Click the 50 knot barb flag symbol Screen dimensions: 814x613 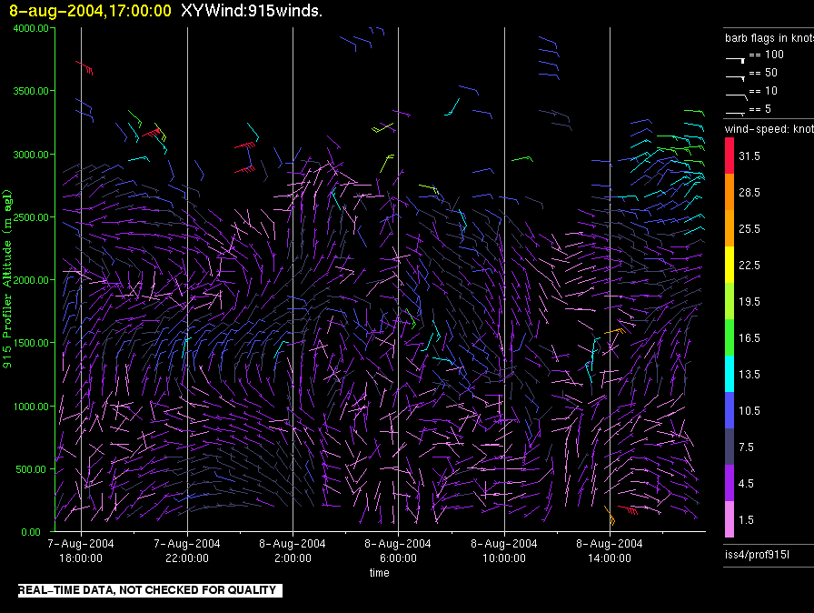point(736,78)
